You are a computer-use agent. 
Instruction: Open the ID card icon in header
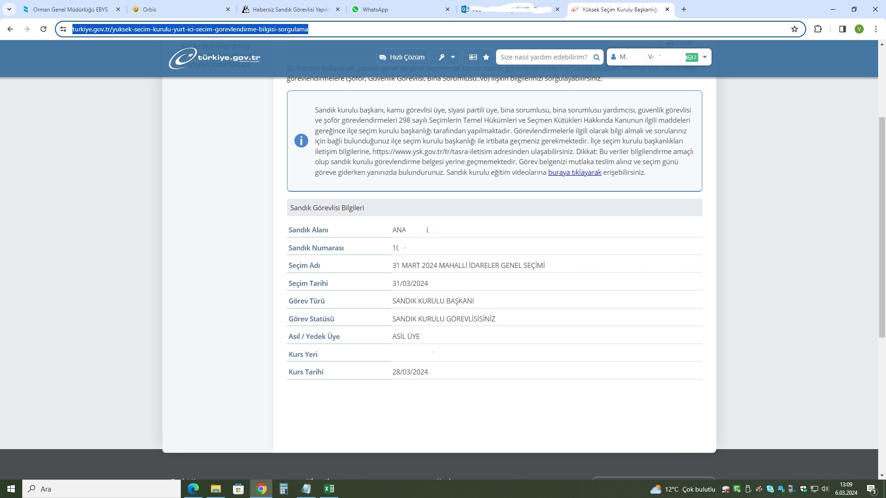tap(473, 57)
